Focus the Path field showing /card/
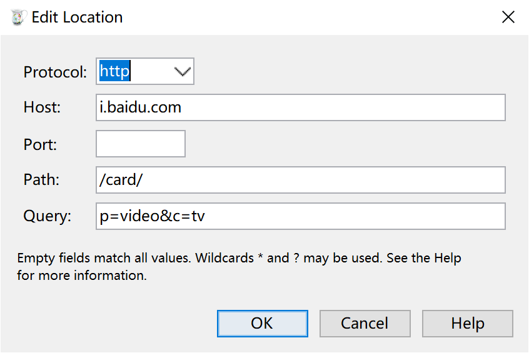The image size is (529, 353). pyautogui.click(x=301, y=180)
